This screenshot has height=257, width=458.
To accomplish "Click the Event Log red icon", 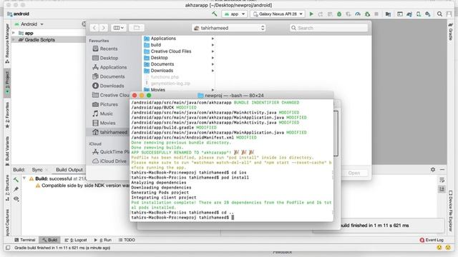I will click(422, 240).
